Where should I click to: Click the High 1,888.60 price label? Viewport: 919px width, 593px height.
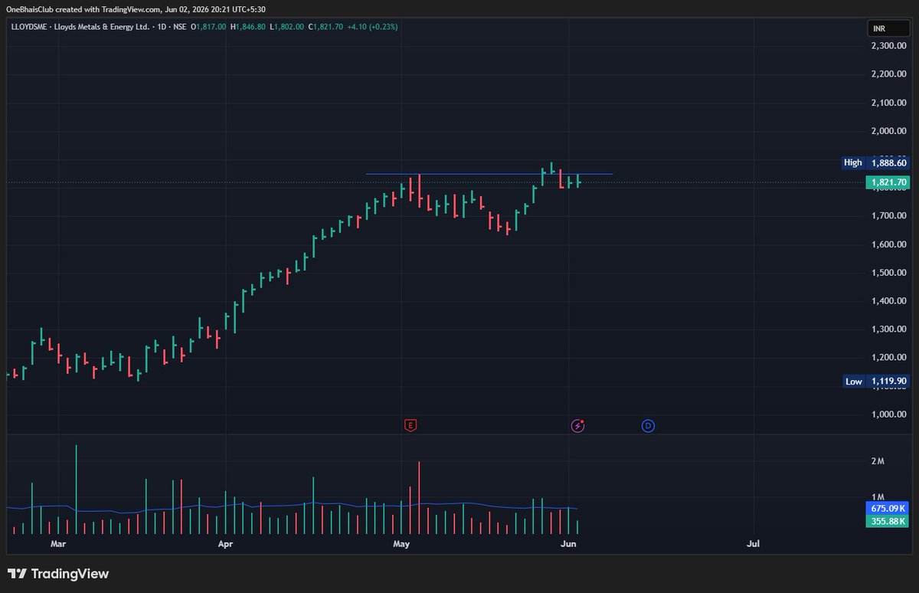(875, 162)
